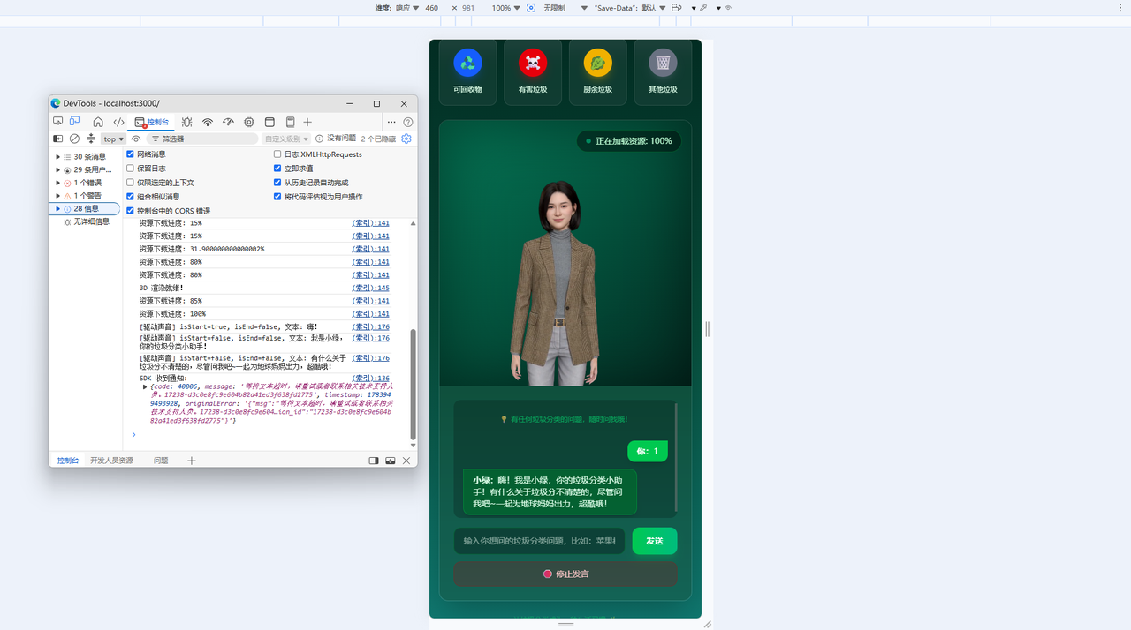
Task: Open the Network wifi icon panel
Action: [x=208, y=122]
